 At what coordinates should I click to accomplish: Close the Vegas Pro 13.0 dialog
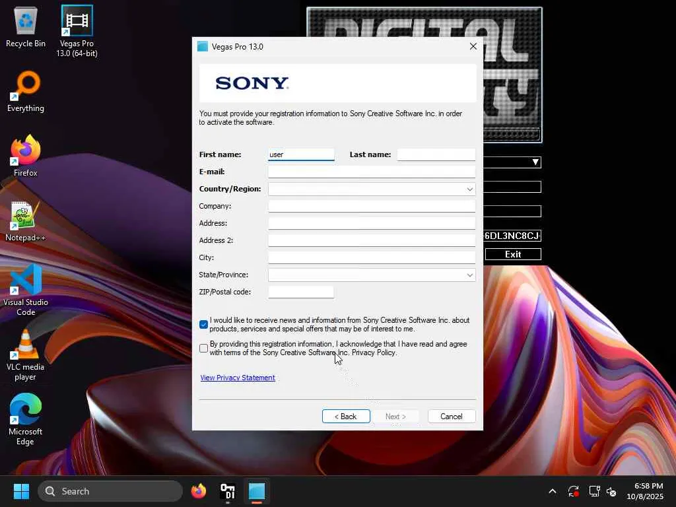(473, 46)
